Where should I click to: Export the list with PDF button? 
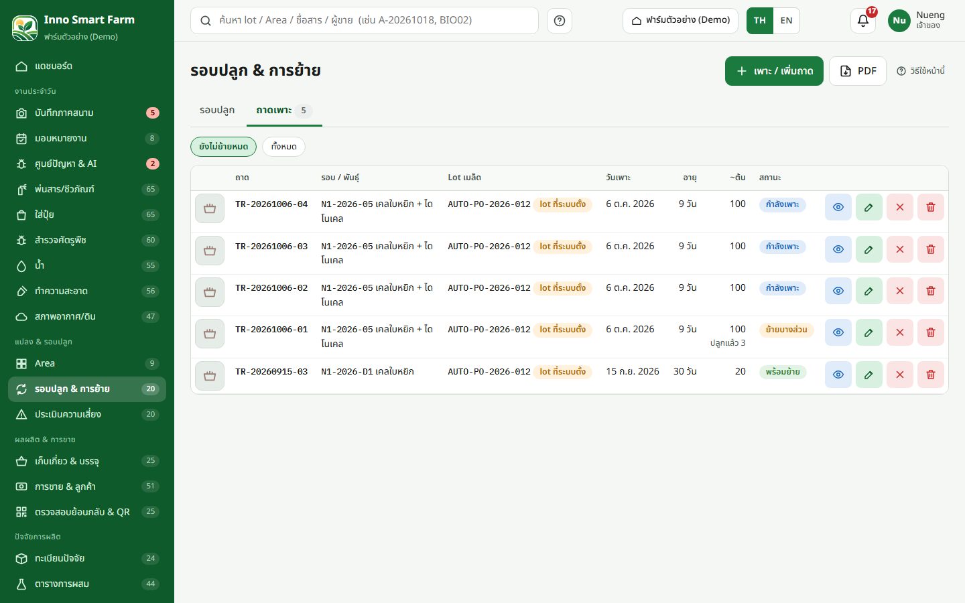point(858,71)
